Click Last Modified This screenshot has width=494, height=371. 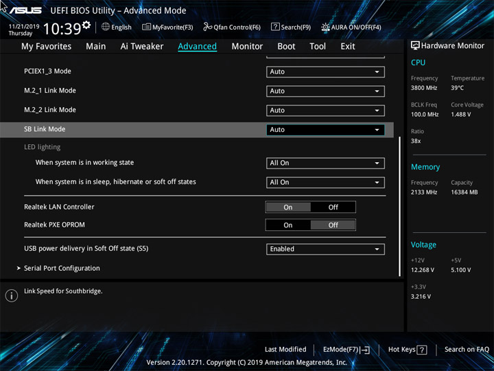285,350
